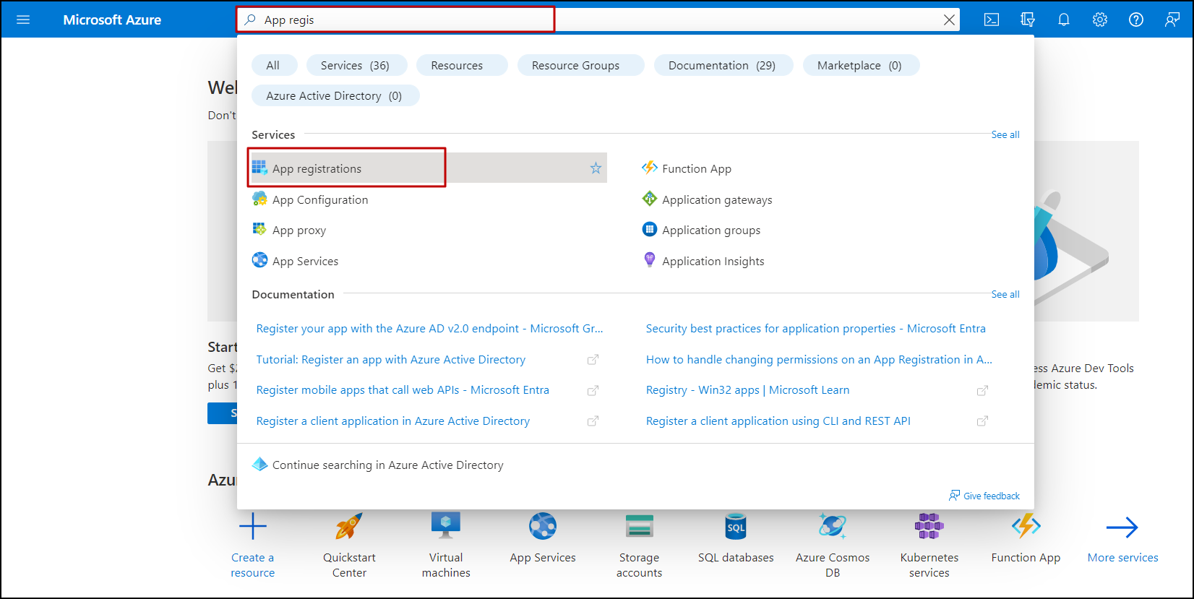Open the App registrations service result
The height and width of the screenshot is (599, 1194).
coord(429,168)
